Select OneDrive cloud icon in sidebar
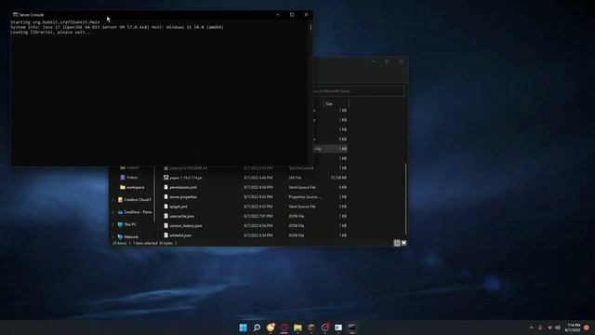The width and height of the screenshot is (595, 335). click(120, 212)
